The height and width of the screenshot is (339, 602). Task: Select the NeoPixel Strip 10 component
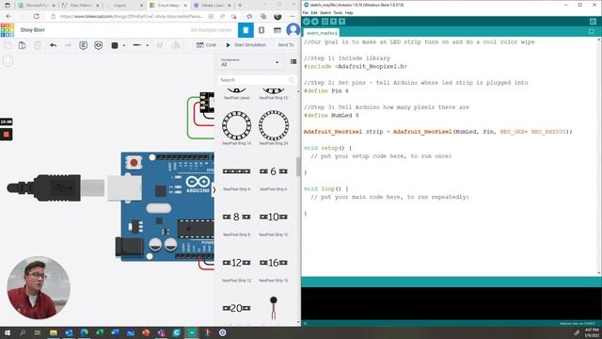tap(274, 223)
